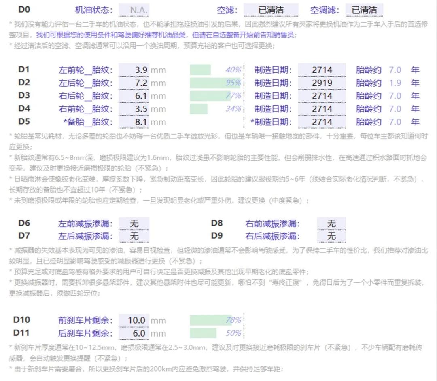Image resolution: width=437 pixels, height=381 pixels.
Task: Click the 10.0 mm front brake pad field
Action: (134, 320)
